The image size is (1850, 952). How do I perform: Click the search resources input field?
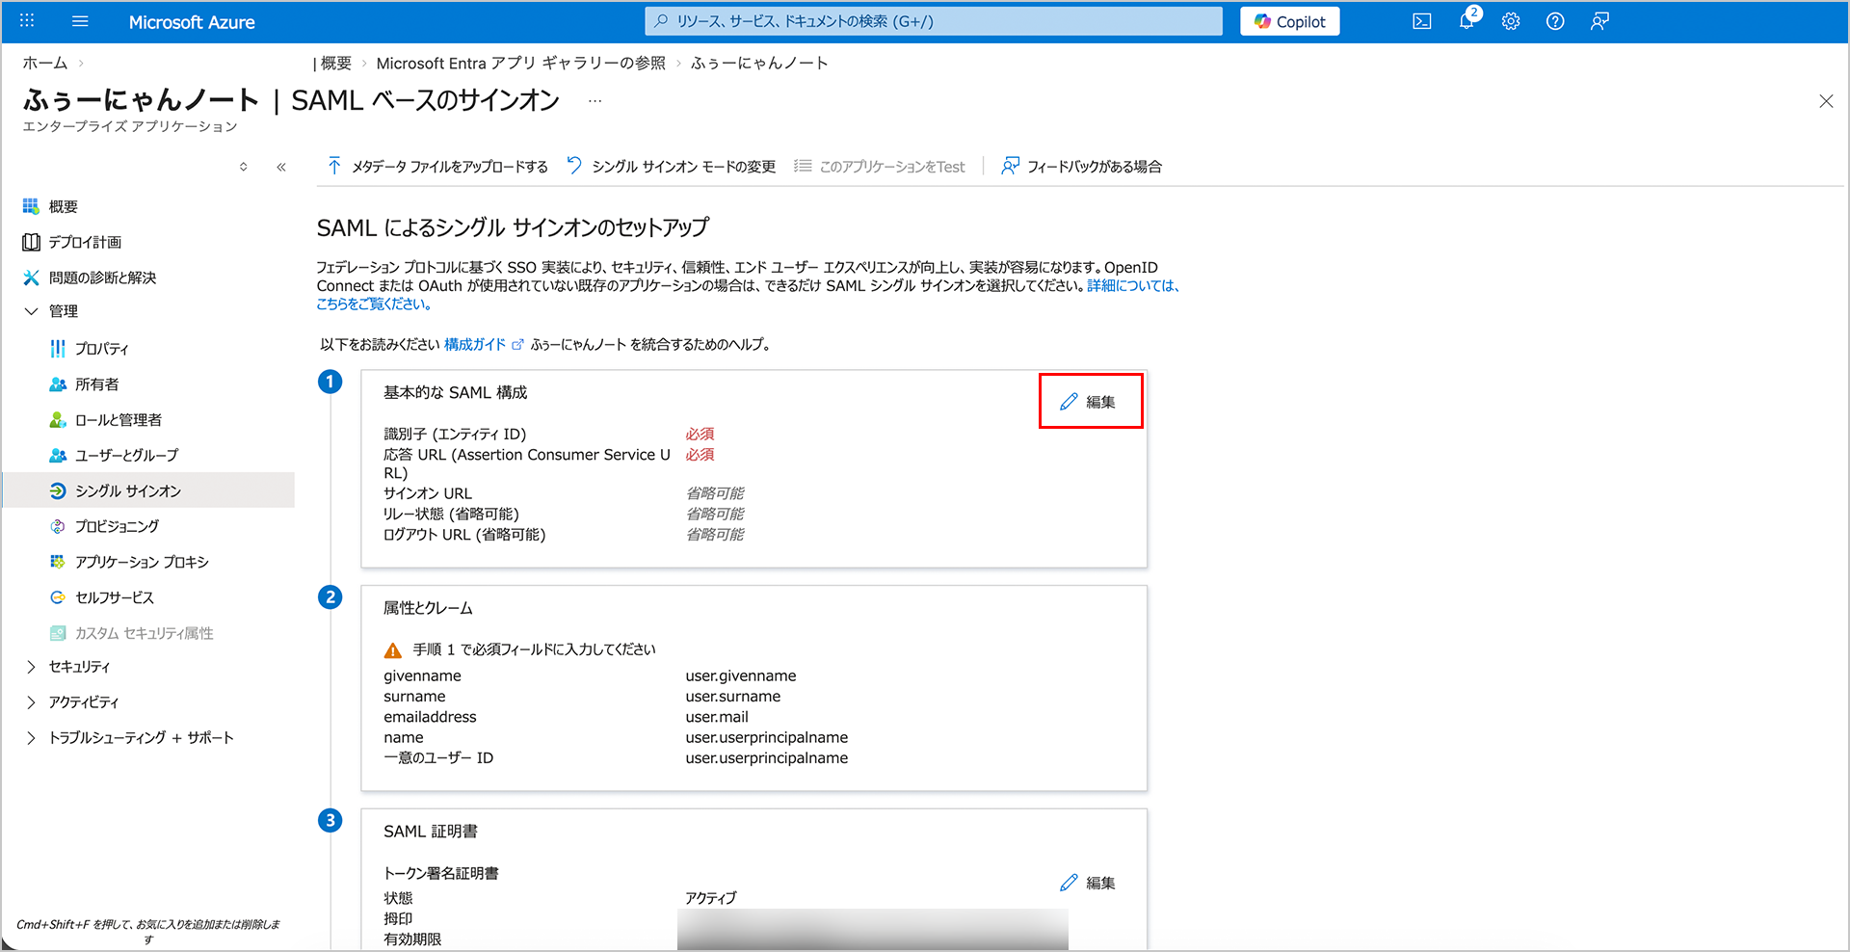click(933, 21)
